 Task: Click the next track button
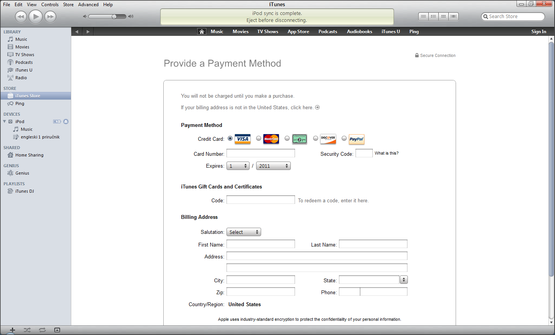50,17
